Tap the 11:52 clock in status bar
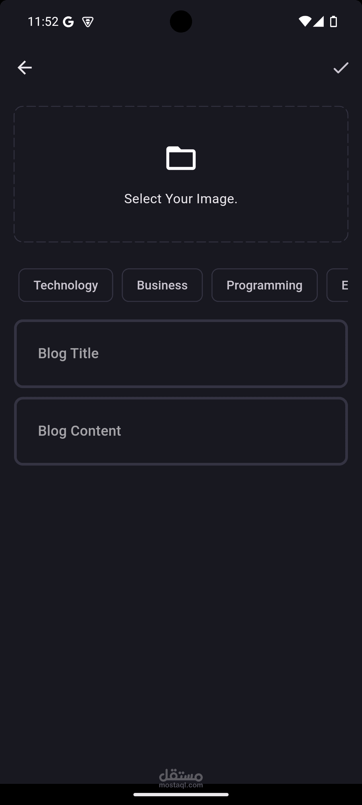The image size is (362, 805). 43,22
